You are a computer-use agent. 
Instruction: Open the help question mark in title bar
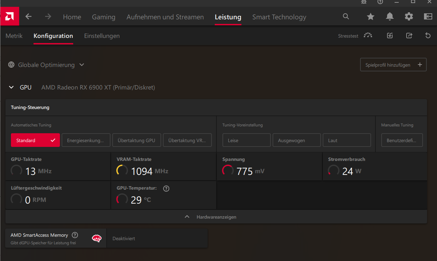coord(380,2)
